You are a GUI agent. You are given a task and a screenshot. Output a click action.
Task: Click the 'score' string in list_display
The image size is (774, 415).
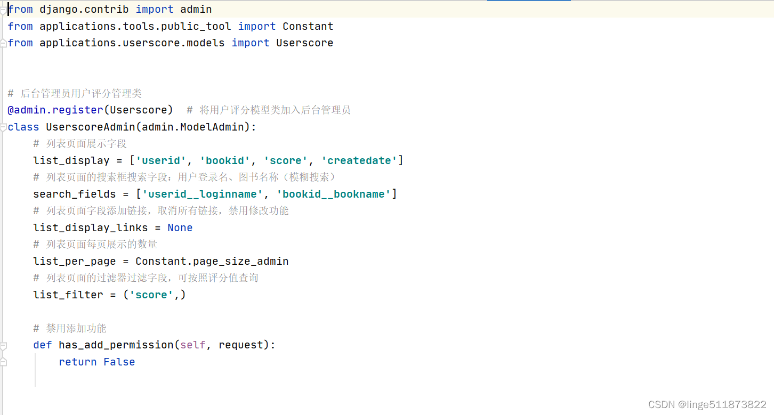(285, 160)
